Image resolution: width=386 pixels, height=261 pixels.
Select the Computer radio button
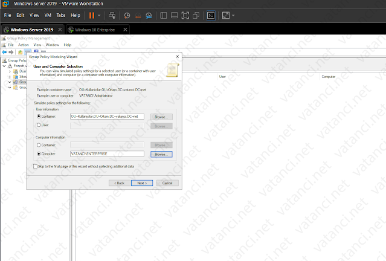click(39, 154)
